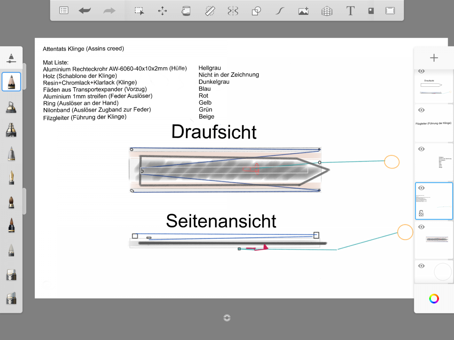
Task: Choose the Marker brush below the airbrush
Action: 11,130
